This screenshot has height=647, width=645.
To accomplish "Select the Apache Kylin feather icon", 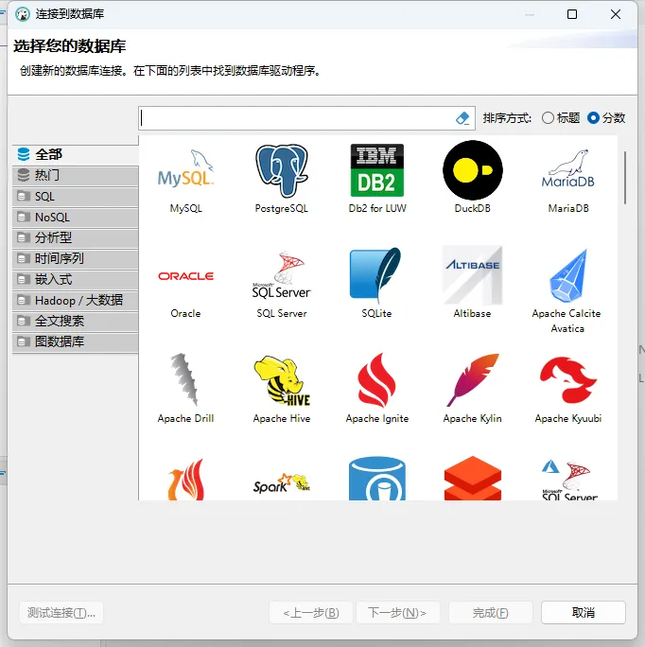I will click(x=473, y=379).
